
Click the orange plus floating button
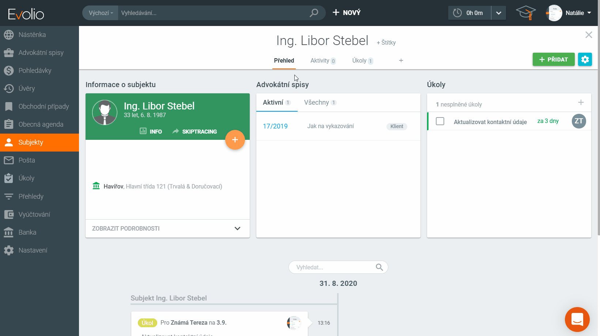coord(235,140)
